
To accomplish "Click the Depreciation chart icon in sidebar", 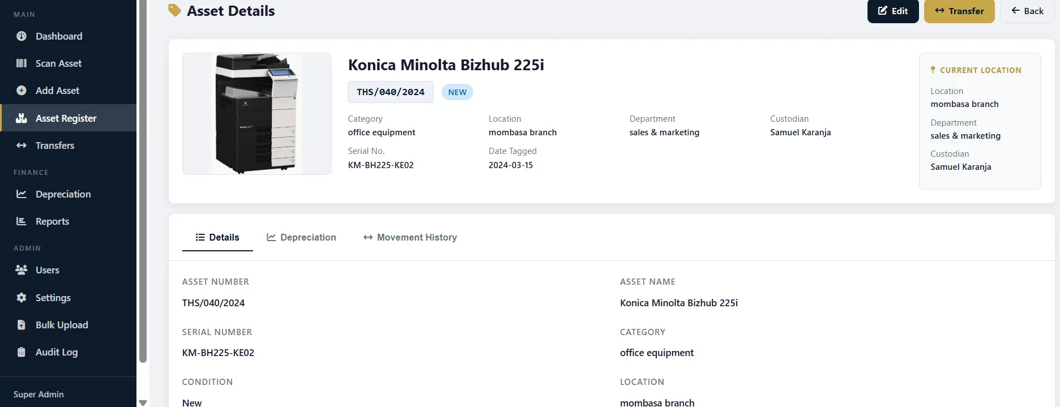I will [x=22, y=194].
